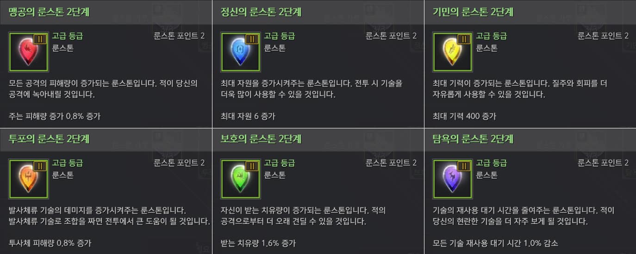The image size is (636, 254).
Task: Click the 투포의 룬스톤 2단계 heading
Action: [x=49, y=139]
